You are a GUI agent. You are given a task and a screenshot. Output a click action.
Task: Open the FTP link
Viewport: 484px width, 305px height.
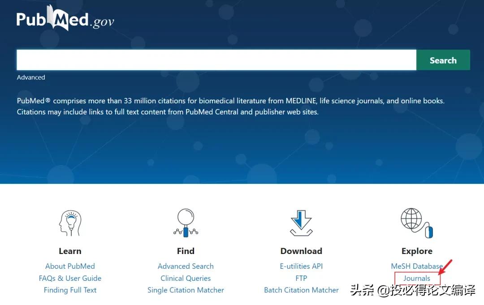301,278
